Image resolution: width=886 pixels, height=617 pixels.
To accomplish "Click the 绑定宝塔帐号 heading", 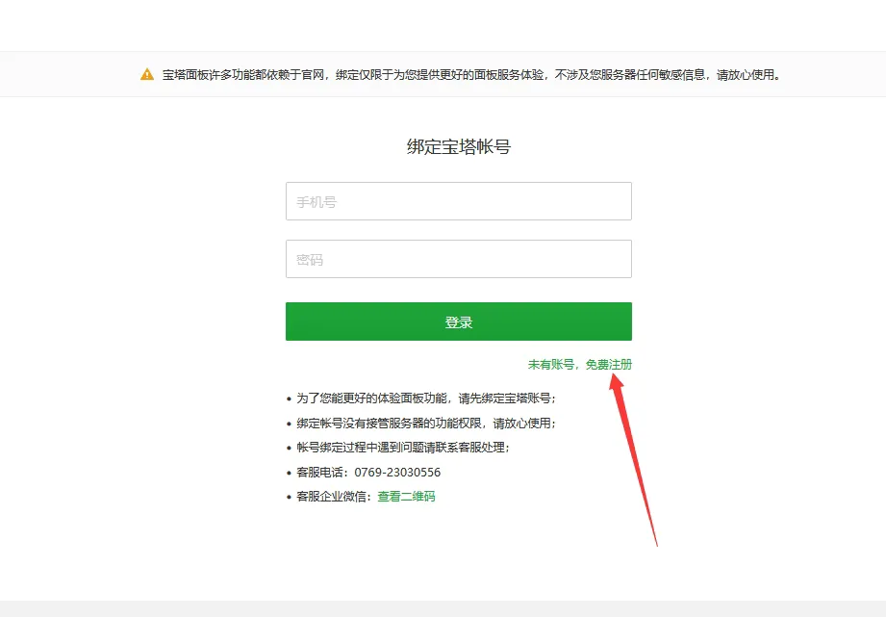I will pyautogui.click(x=459, y=146).
